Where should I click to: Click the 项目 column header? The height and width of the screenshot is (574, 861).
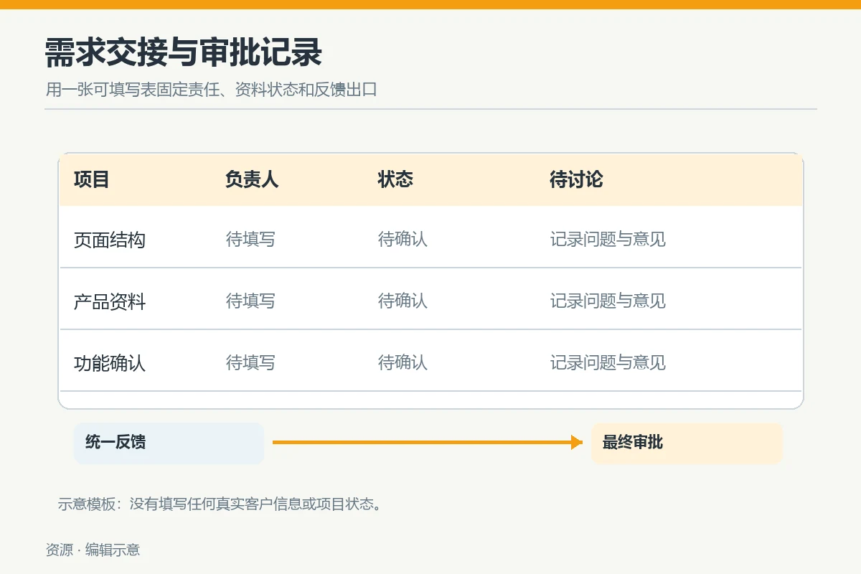[x=91, y=179]
